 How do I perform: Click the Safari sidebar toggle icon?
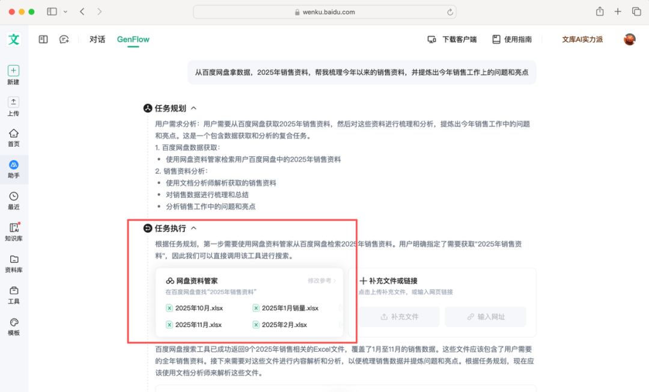coord(52,11)
